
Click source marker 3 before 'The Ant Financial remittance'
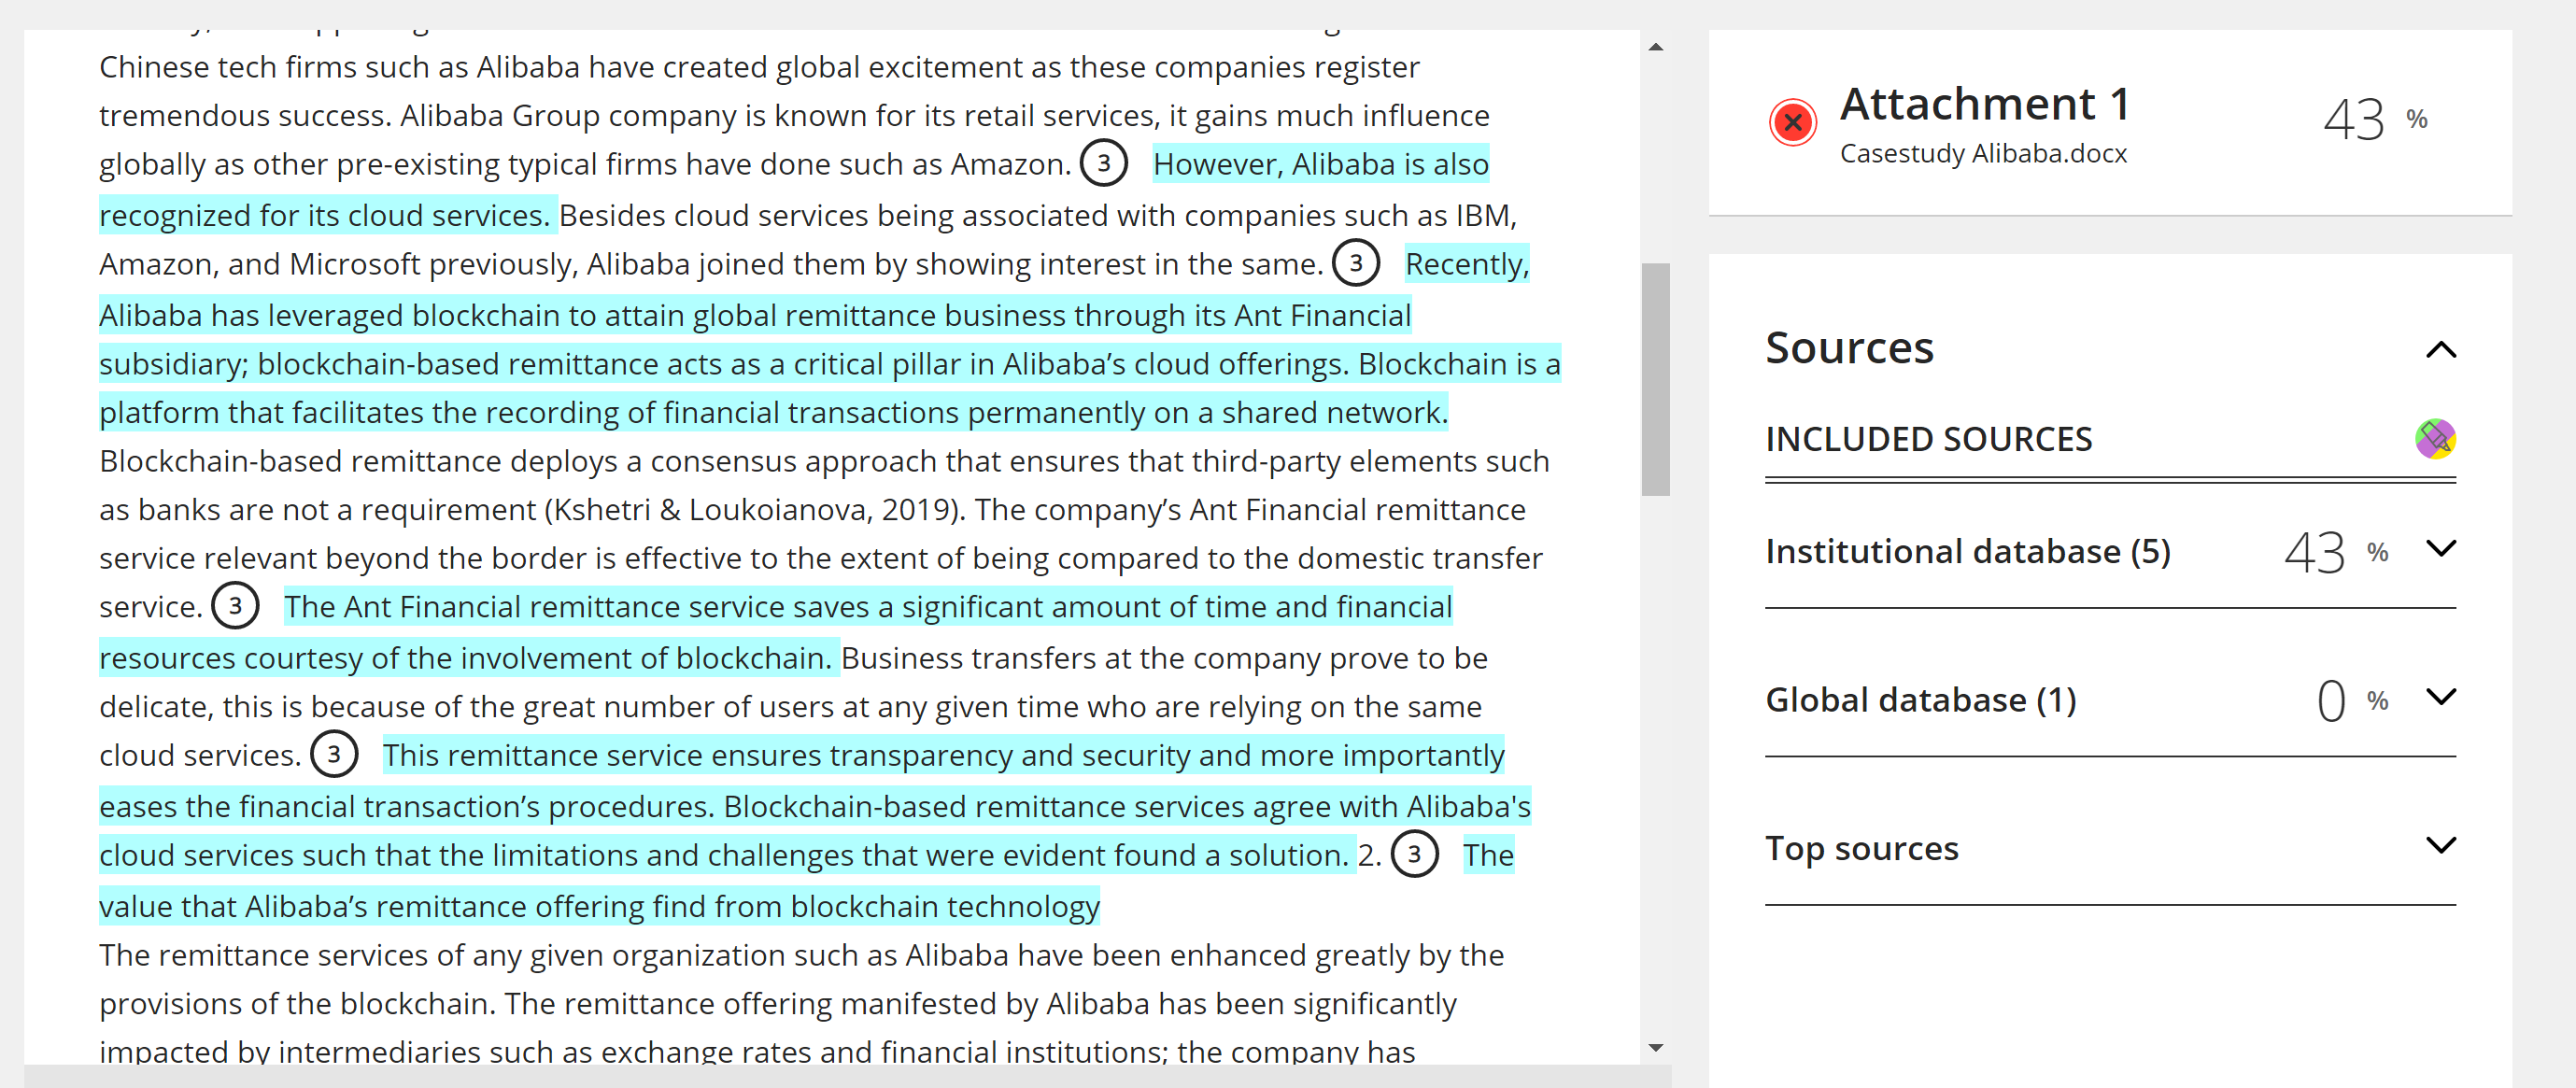235,606
